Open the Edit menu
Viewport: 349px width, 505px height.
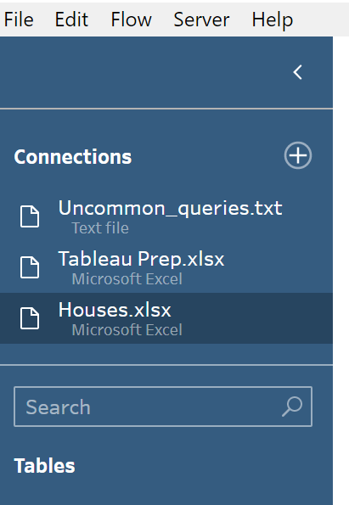click(x=71, y=20)
